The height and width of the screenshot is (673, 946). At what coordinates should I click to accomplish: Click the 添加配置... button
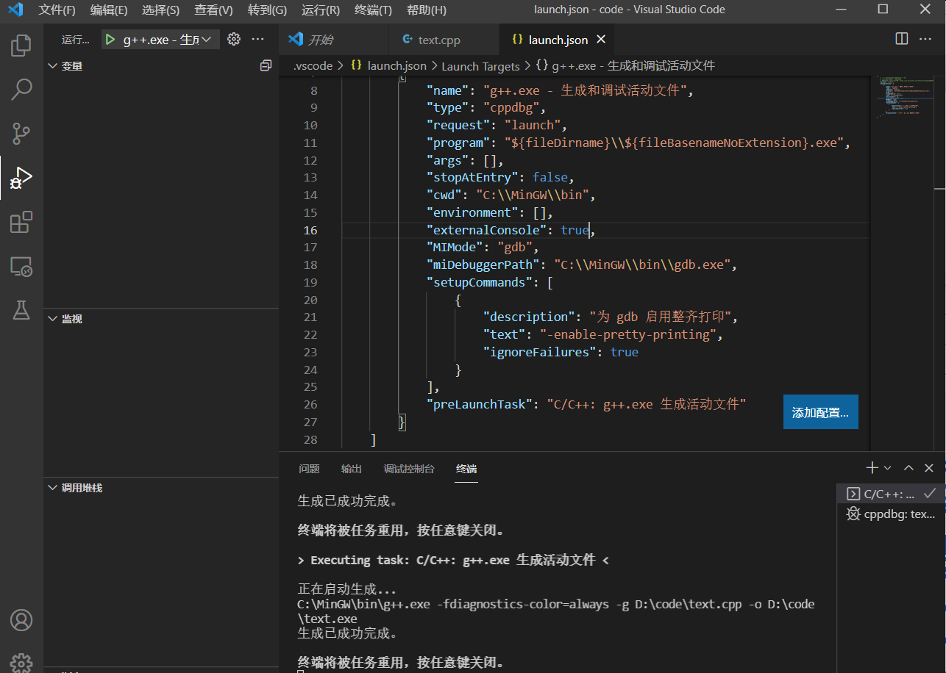(x=821, y=413)
